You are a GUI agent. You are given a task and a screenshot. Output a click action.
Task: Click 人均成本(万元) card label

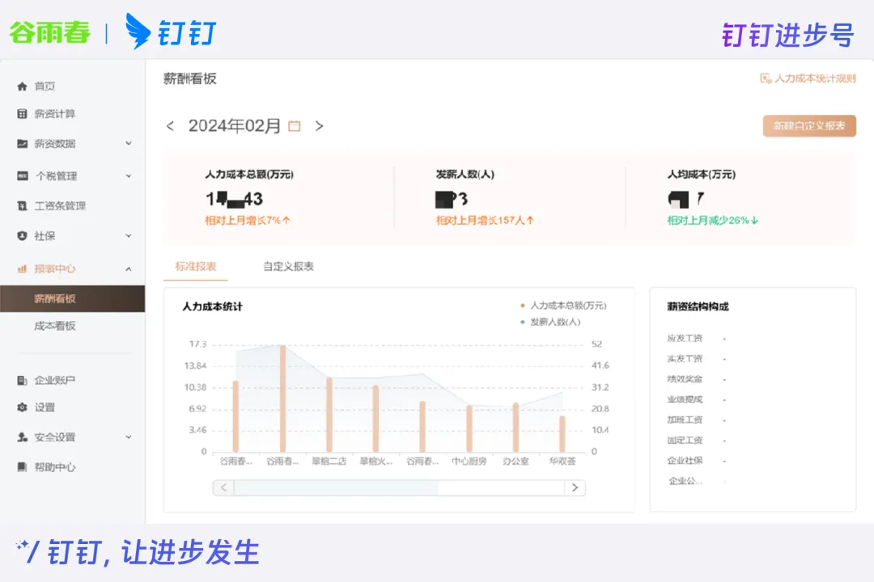coord(702,175)
